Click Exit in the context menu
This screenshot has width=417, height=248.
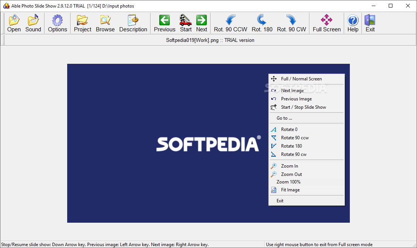307,201
